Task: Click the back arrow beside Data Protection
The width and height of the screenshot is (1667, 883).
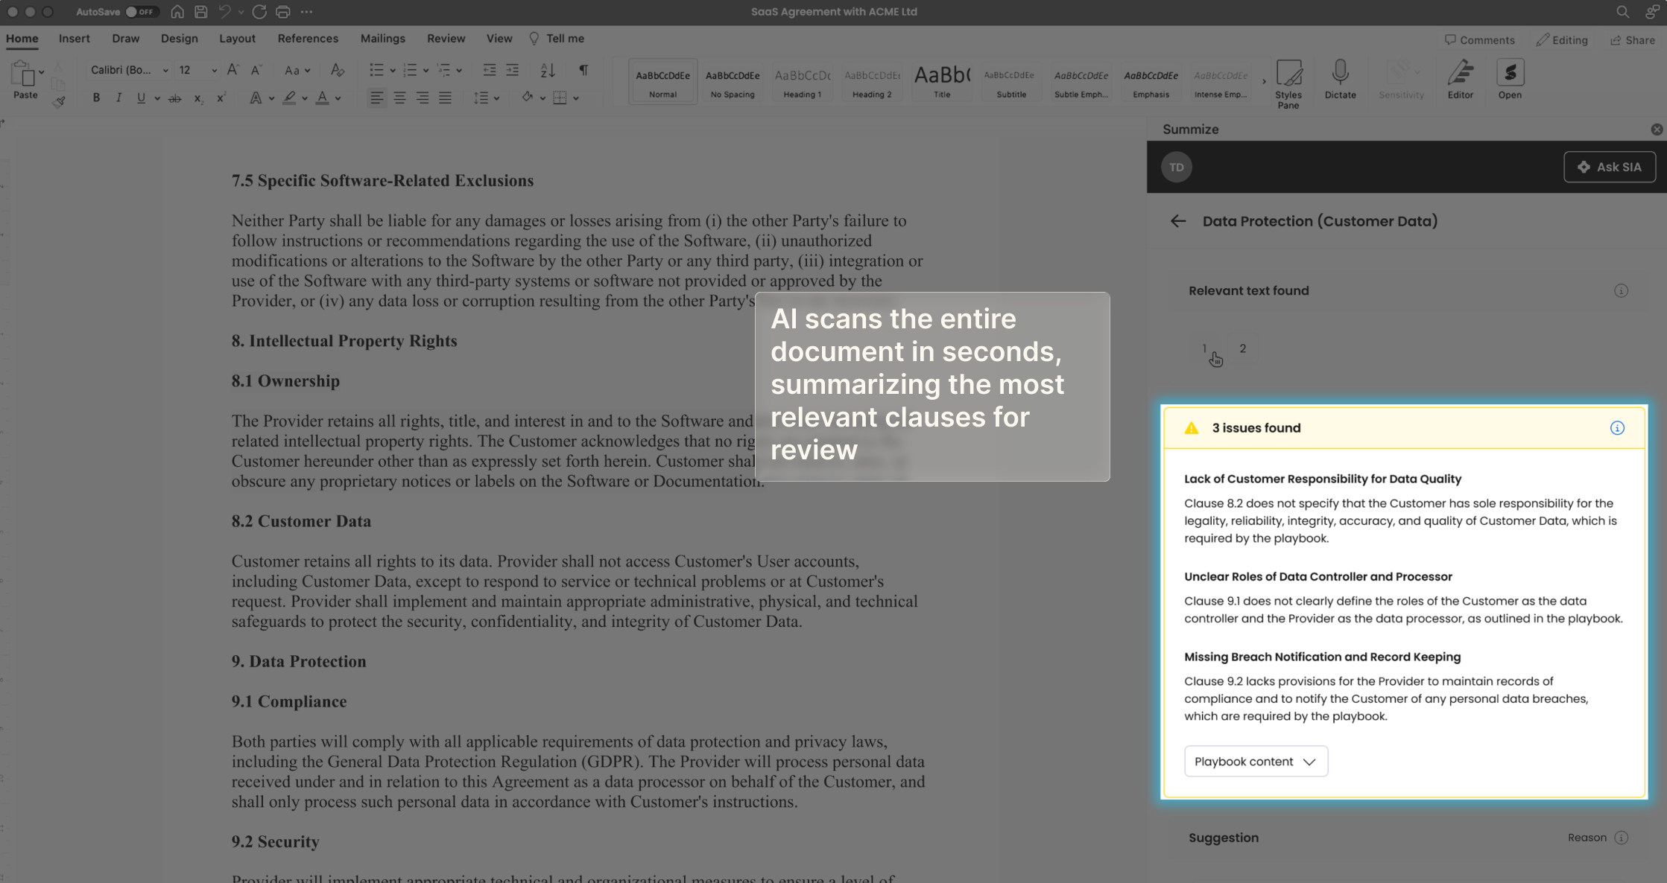Action: coord(1178,221)
